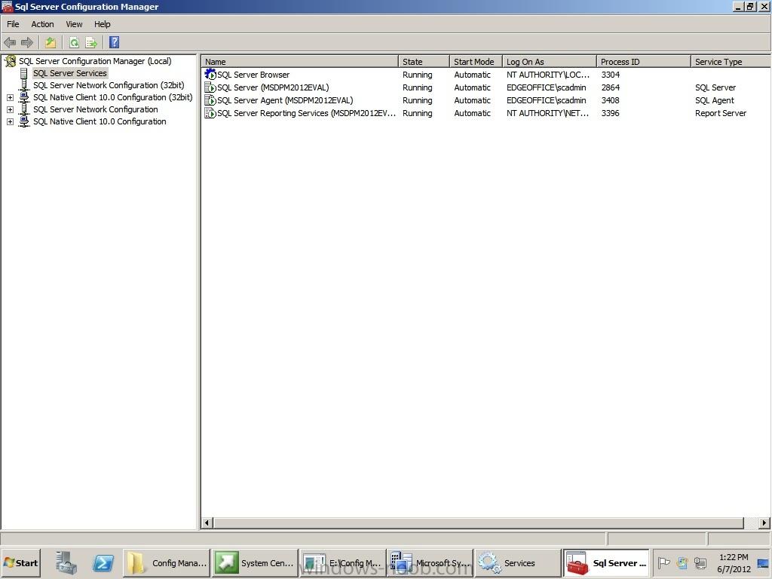Viewport: 772px width, 579px height.
Task: Click the SQL Native Client 10.0 (32bit) icon
Action: [x=23, y=97]
